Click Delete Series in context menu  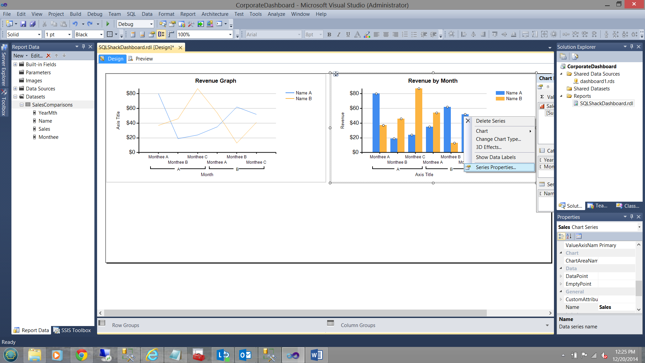(490, 121)
